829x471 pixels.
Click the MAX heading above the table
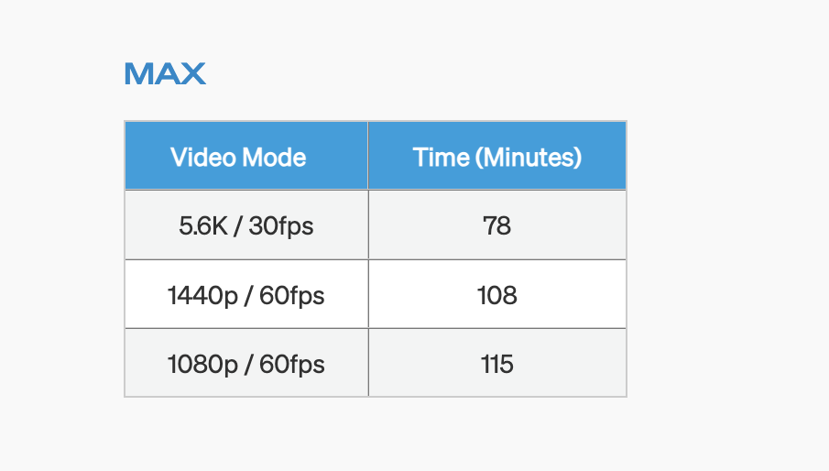point(165,73)
